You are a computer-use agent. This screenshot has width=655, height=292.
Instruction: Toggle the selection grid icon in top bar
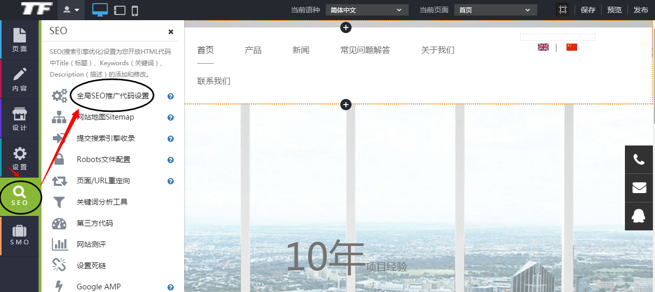[x=563, y=10]
